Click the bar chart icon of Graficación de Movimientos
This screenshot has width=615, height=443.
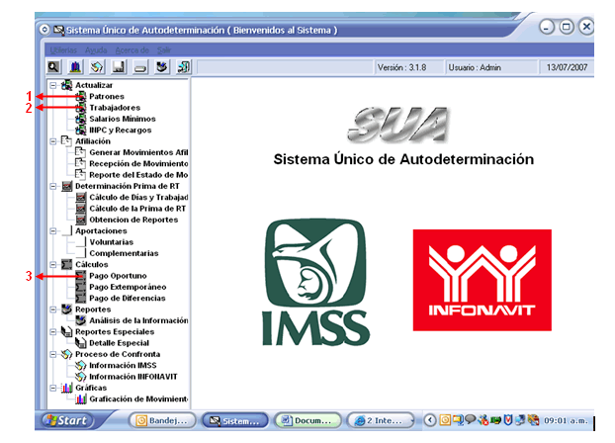[81, 399]
